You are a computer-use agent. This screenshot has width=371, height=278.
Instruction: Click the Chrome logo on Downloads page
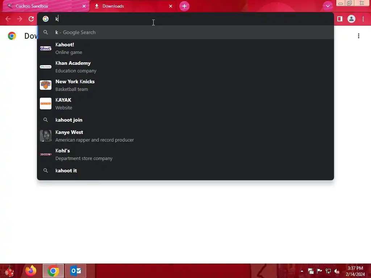[x=12, y=36]
